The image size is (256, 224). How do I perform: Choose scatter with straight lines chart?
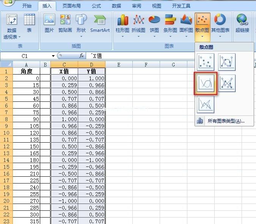[x=206, y=104]
